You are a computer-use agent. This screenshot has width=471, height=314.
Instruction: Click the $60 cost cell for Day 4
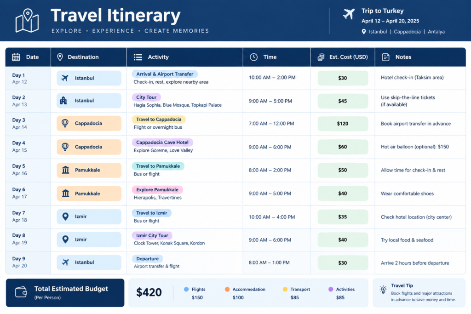click(x=343, y=147)
